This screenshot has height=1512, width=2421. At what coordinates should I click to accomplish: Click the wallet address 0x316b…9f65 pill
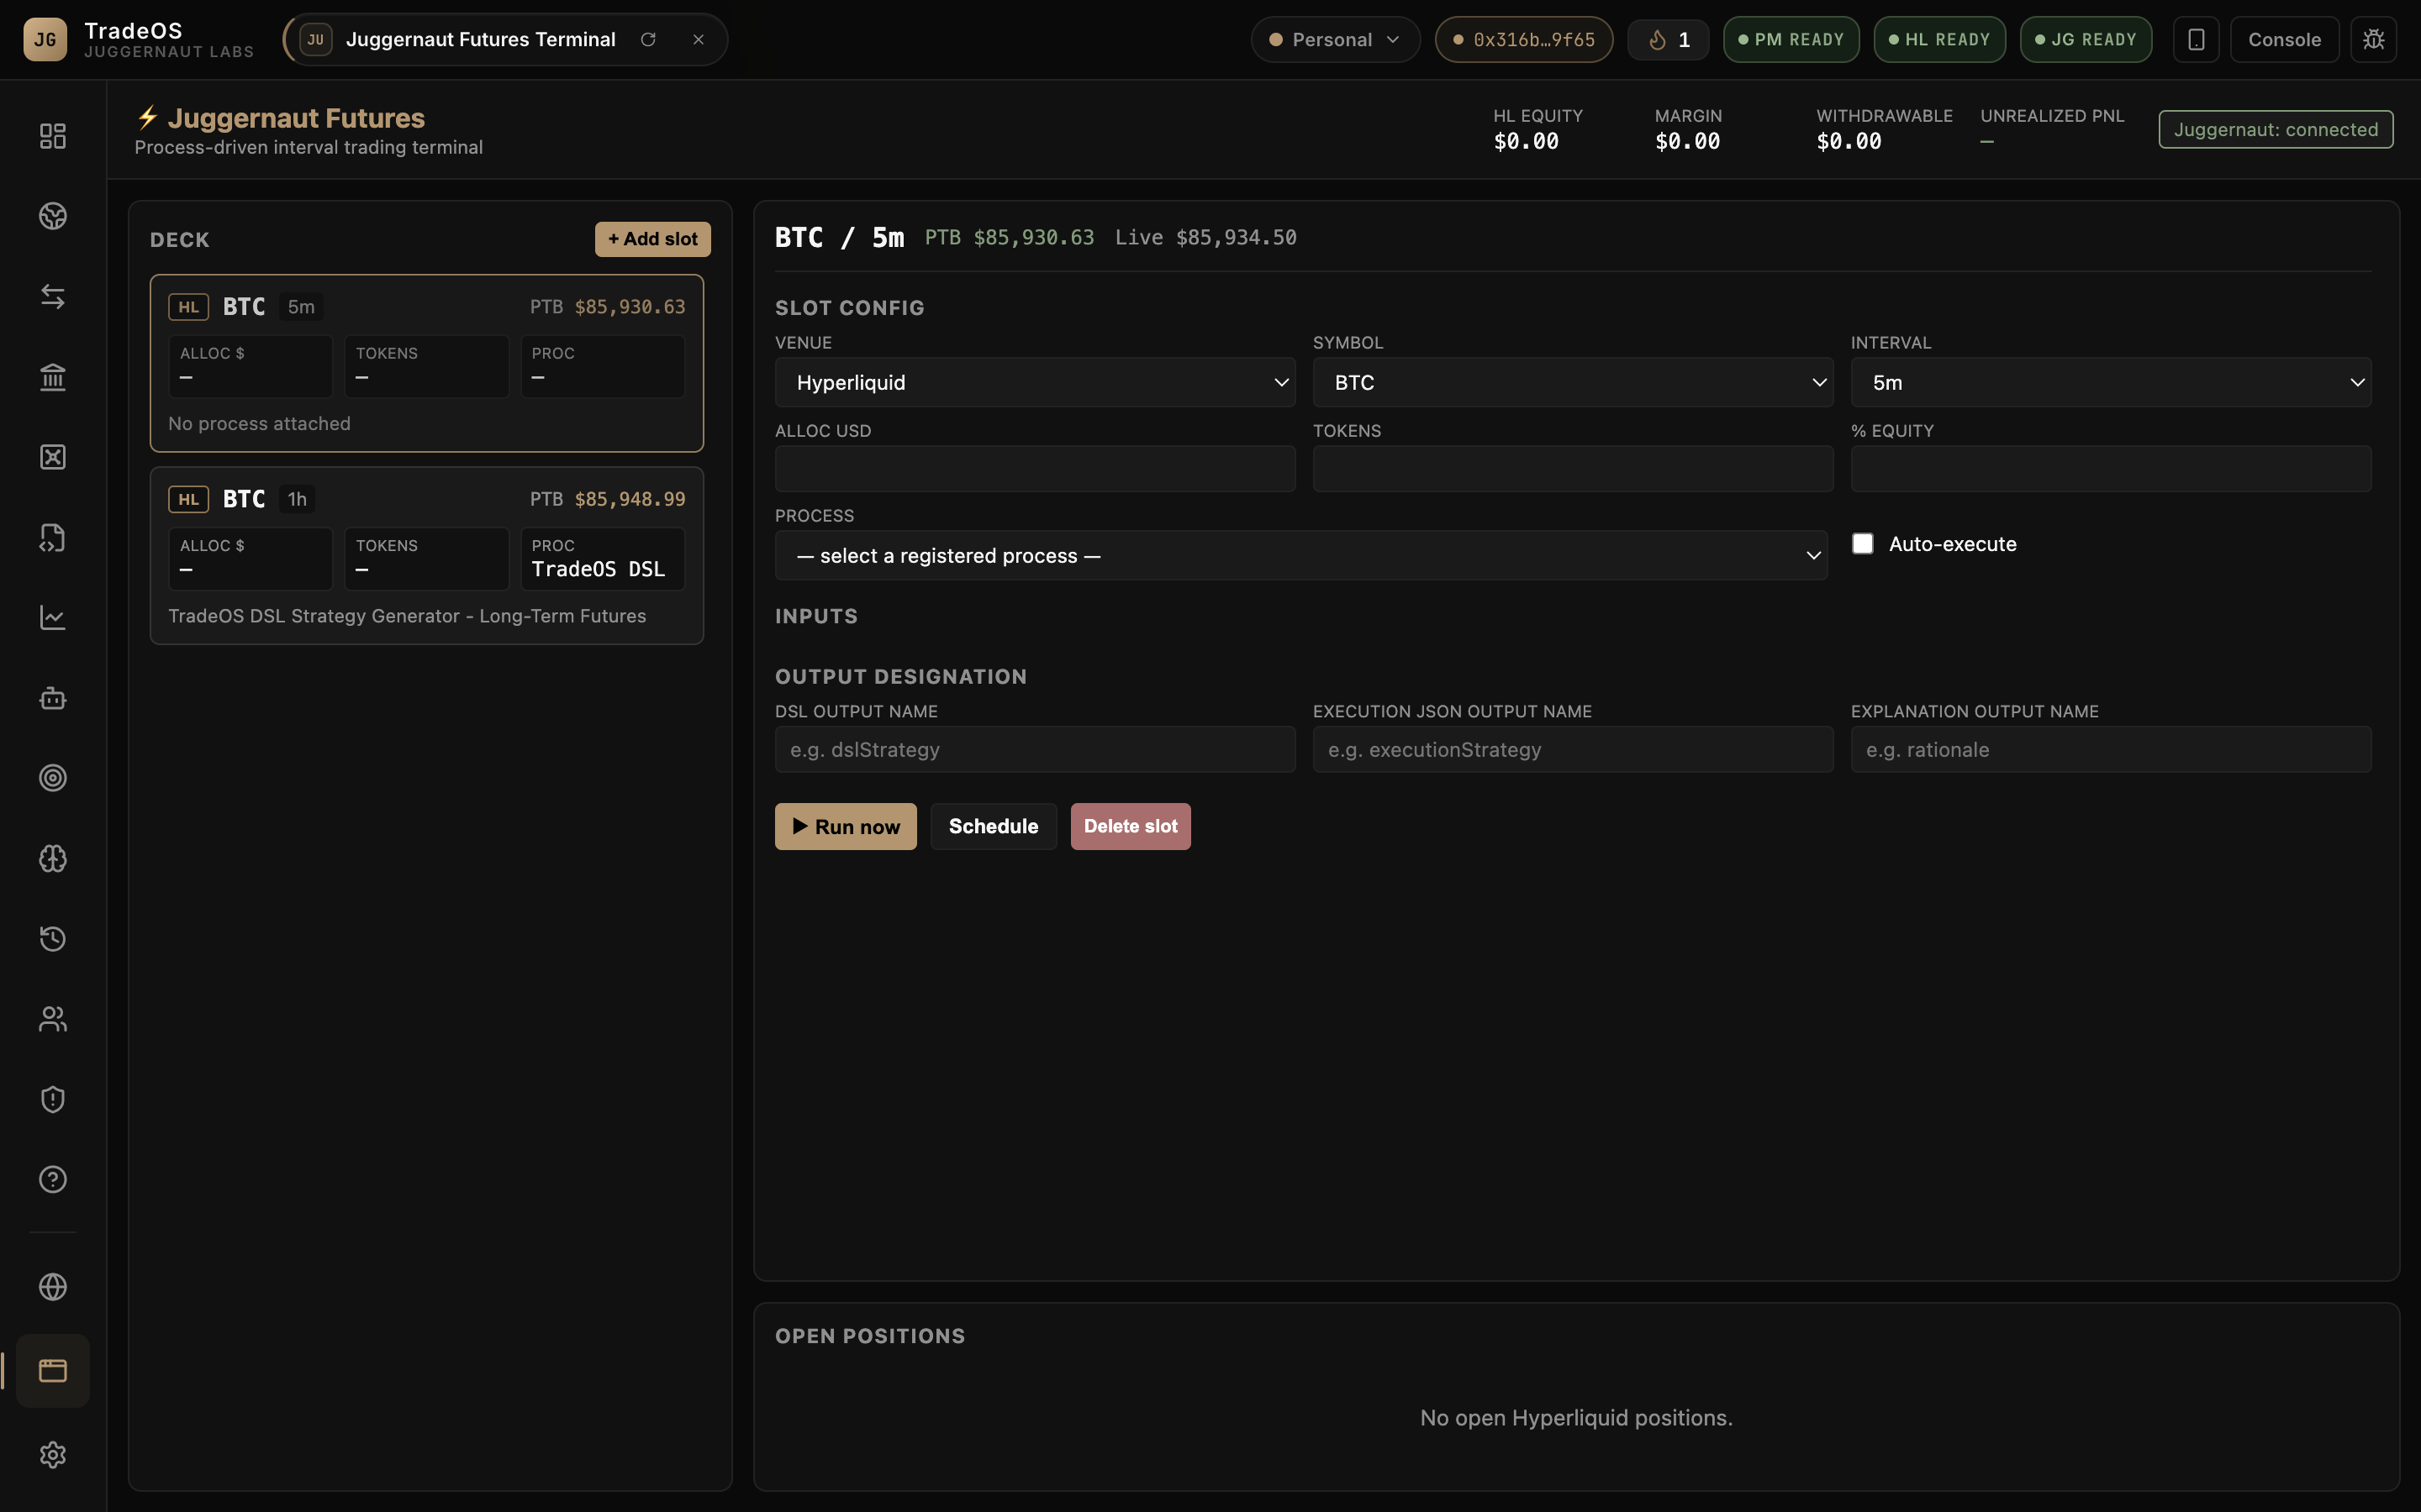point(1523,40)
